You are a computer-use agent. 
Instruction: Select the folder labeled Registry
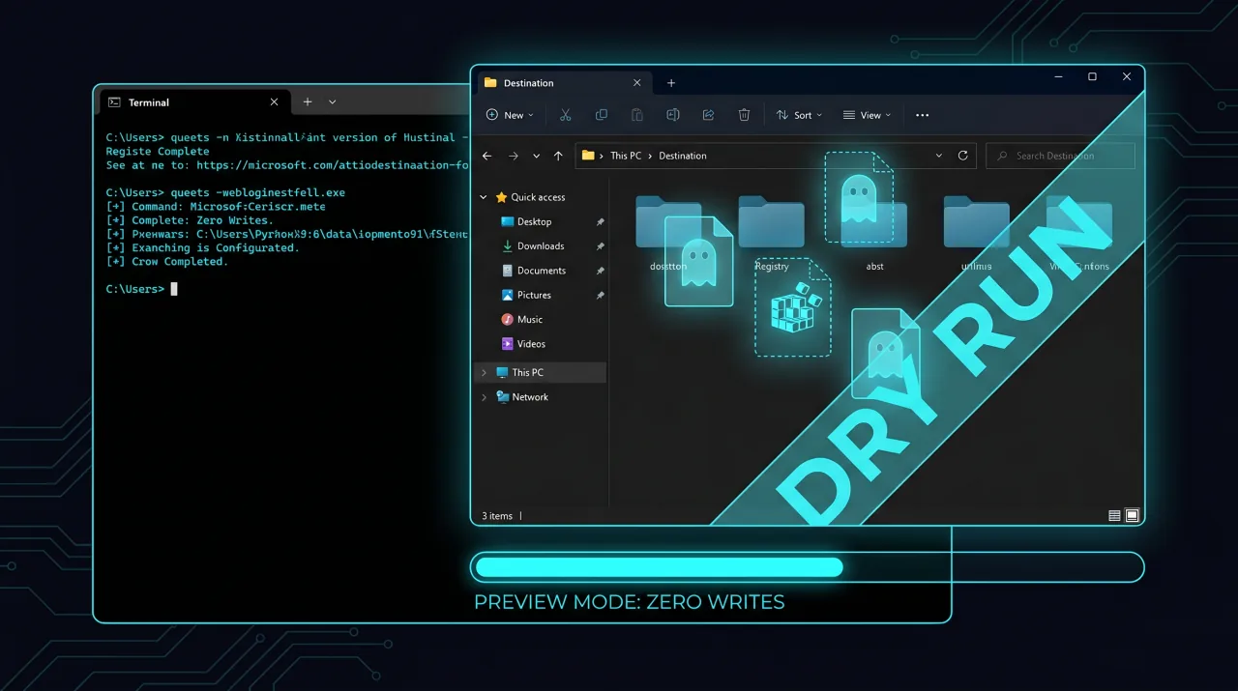pyautogui.click(x=771, y=234)
